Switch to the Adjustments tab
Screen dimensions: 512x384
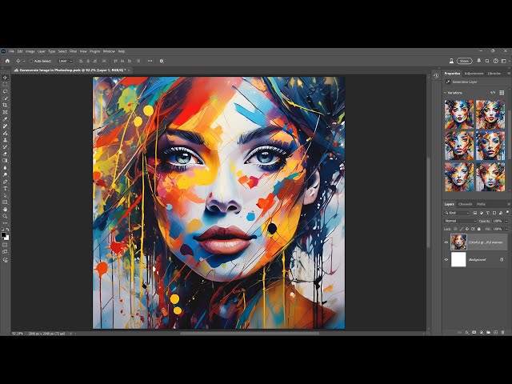point(474,74)
